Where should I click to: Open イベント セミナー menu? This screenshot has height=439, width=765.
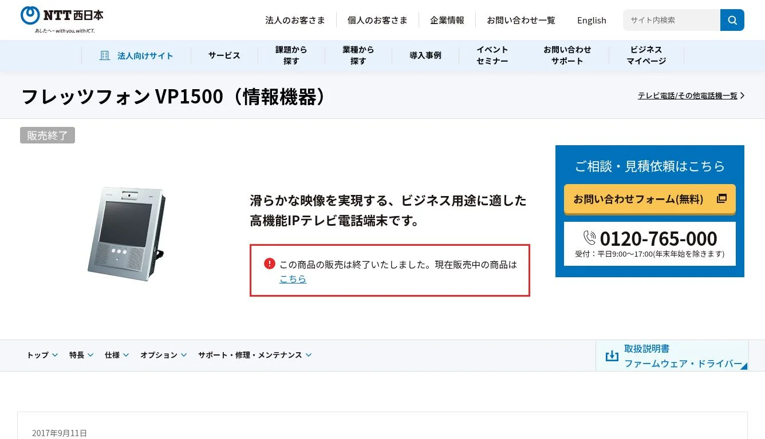pyautogui.click(x=492, y=55)
